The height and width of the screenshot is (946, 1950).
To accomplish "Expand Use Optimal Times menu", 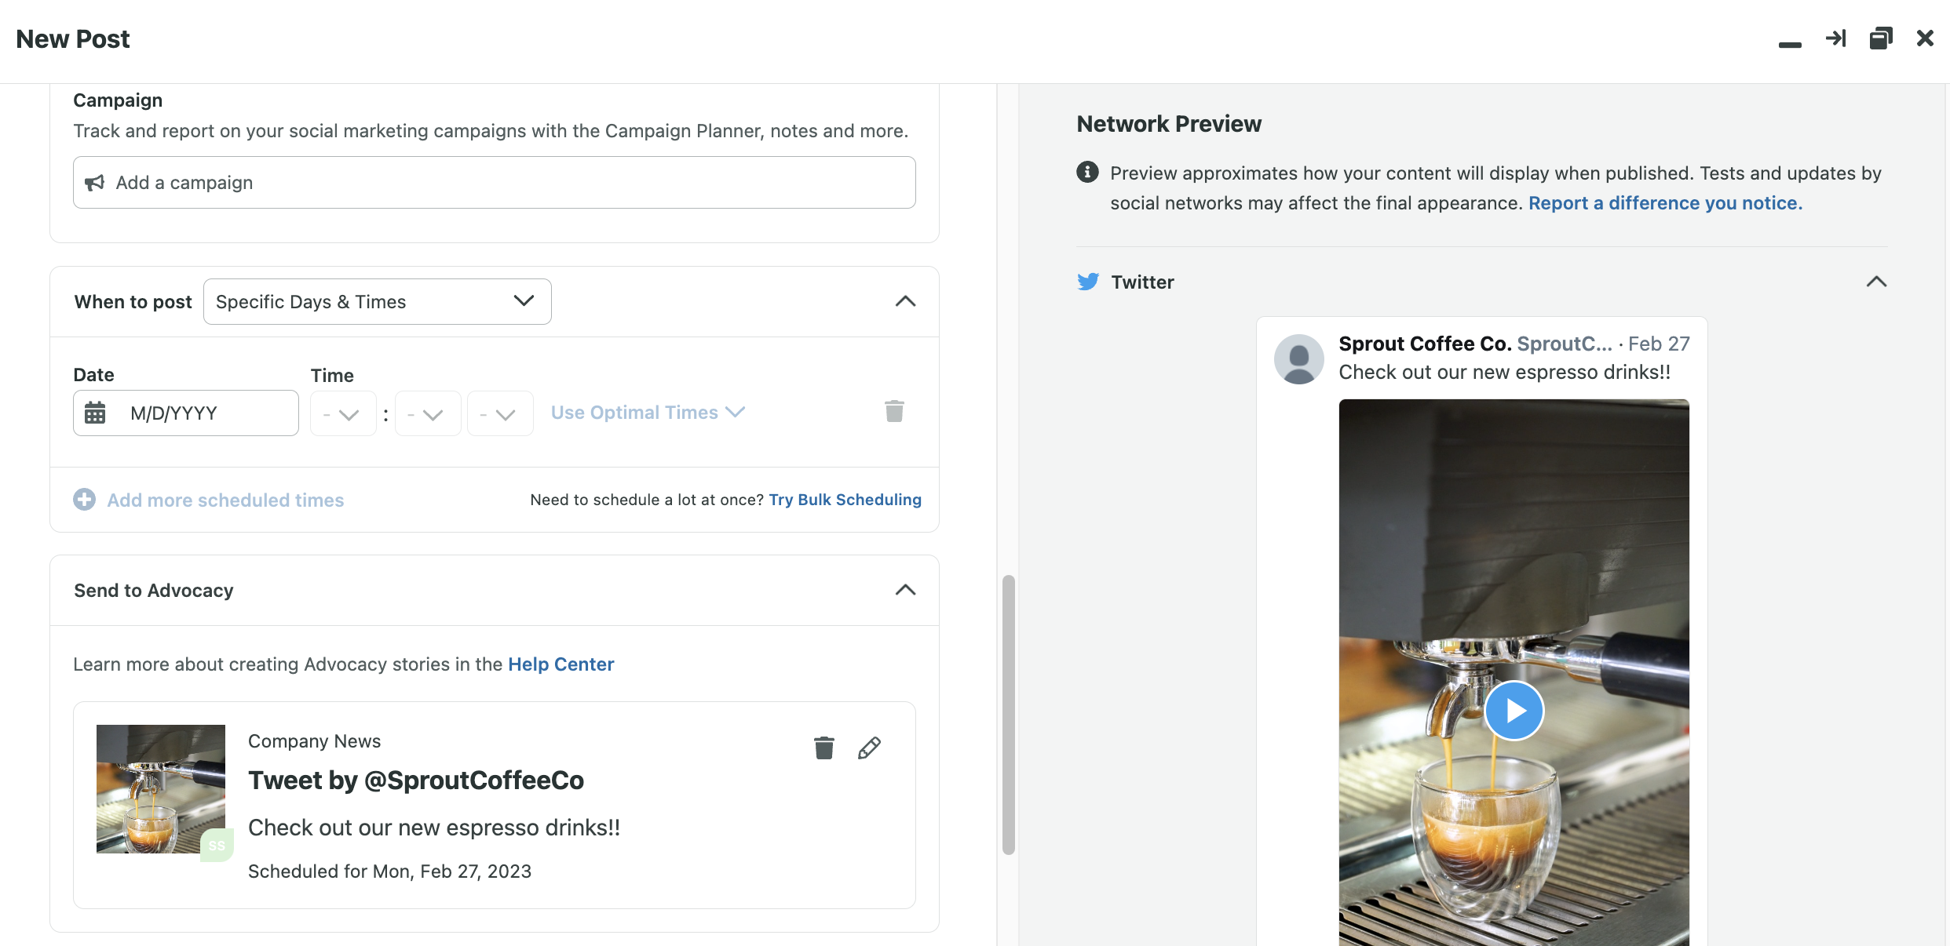I will [x=648, y=413].
